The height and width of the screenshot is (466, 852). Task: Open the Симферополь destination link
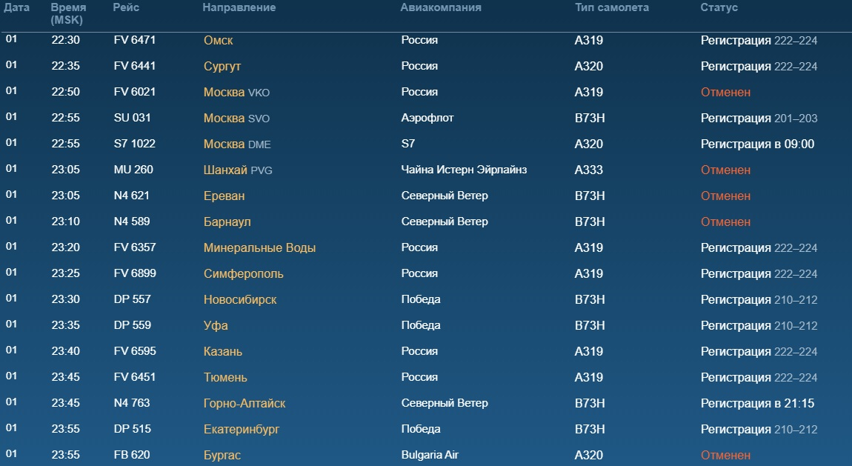point(244,273)
